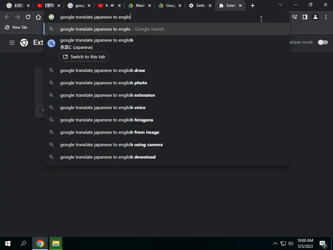
Task: Choose the 'english download' suggestion
Action: click(x=166, y=157)
